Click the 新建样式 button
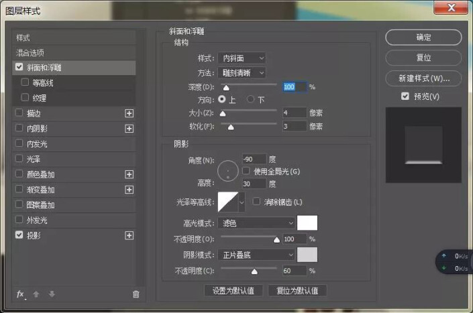The image size is (473, 313). (x=423, y=78)
